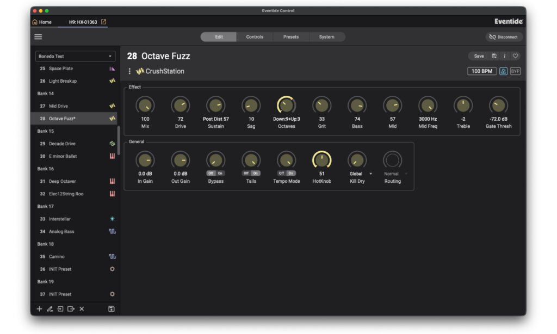Open the Routing Normal dropdown
Viewport: 557px width, 334px height.
tap(395, 174)
